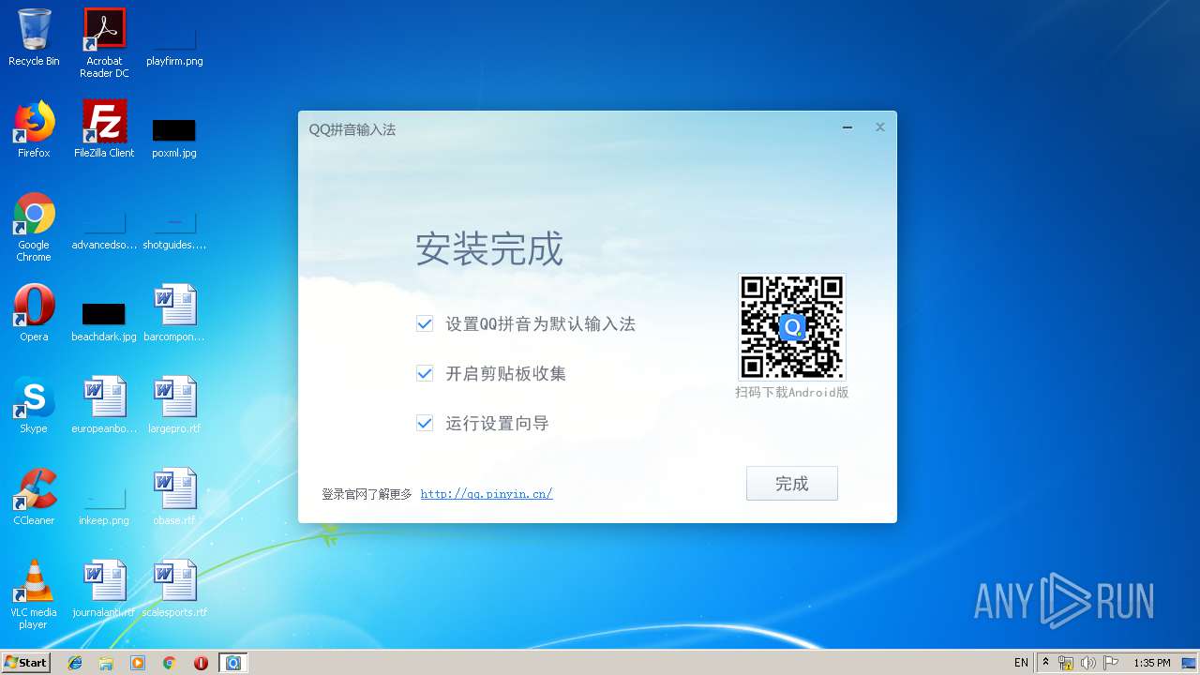Select the Google Chrome desktop shortcut
1200x675 pixels.
[x=34, y=228]
